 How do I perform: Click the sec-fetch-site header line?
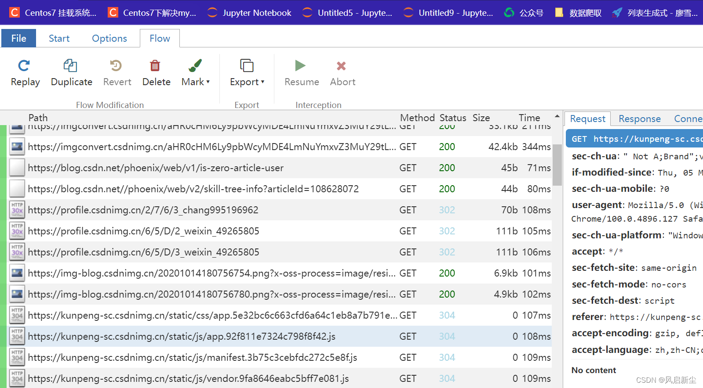click(634, 268)
